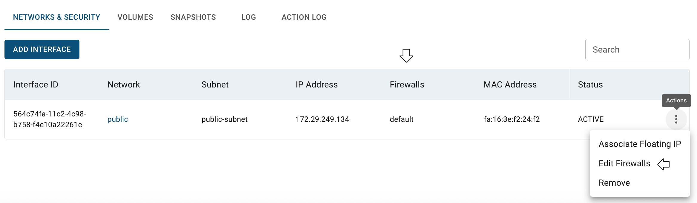Open the public network link

[118, 119]
